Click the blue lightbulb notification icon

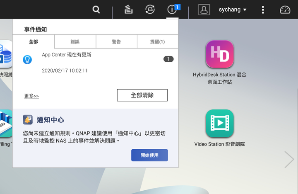point(27,60)
